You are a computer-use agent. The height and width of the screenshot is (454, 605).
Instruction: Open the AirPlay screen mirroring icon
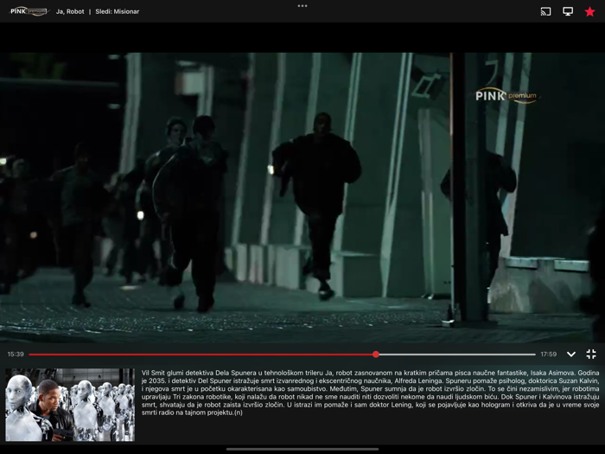coord(568,11)
